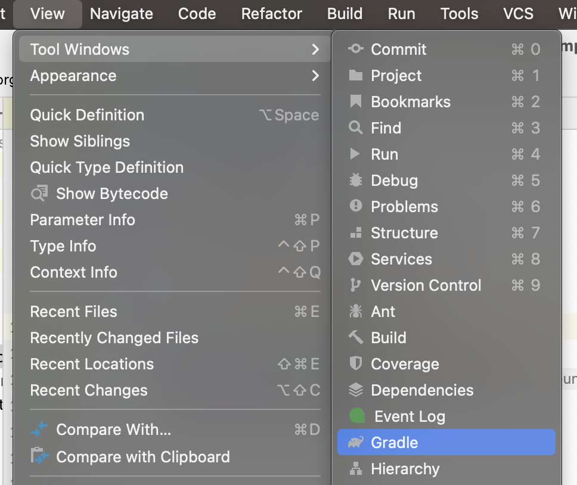This screenshot has width=577, height=485.
Task: Toggle the Event Log tool window
Action: (410, 416)
